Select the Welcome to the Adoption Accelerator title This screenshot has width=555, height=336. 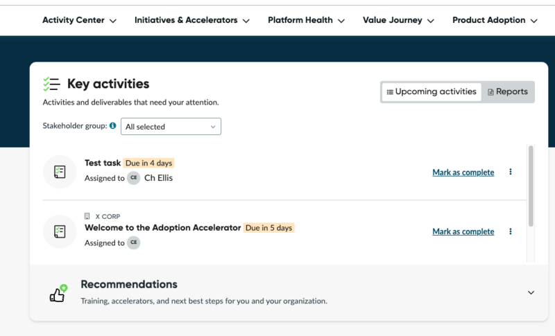[162, 227]
